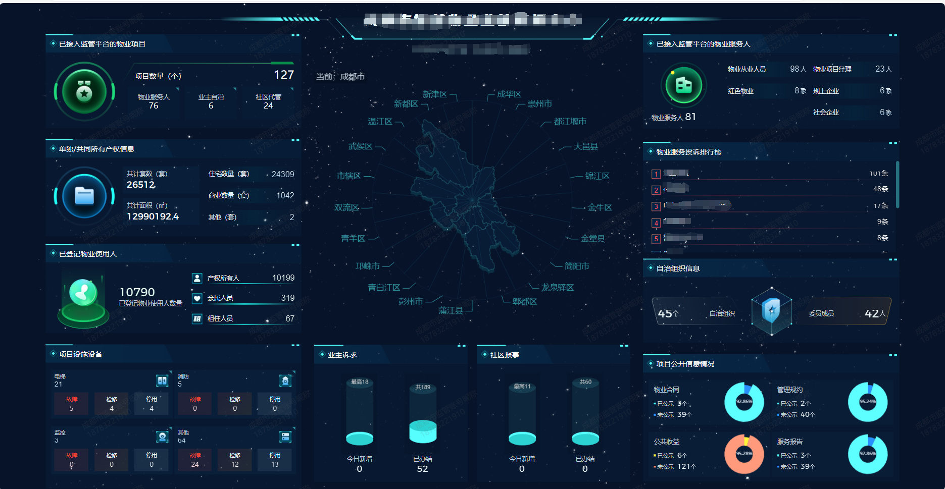Click the hexagon shield icon in 自治组织信息
Image resolution: width=945 pixels, height=489 pixels.
coord(771,311)
